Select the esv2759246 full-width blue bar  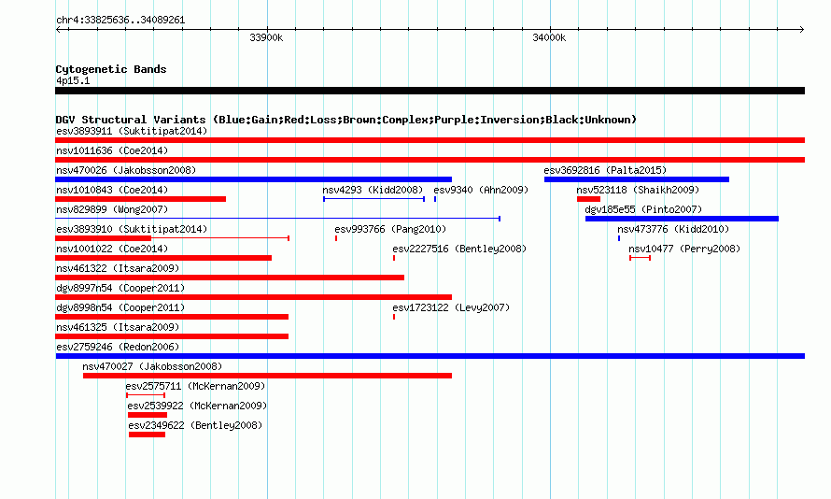click(430, 356)
